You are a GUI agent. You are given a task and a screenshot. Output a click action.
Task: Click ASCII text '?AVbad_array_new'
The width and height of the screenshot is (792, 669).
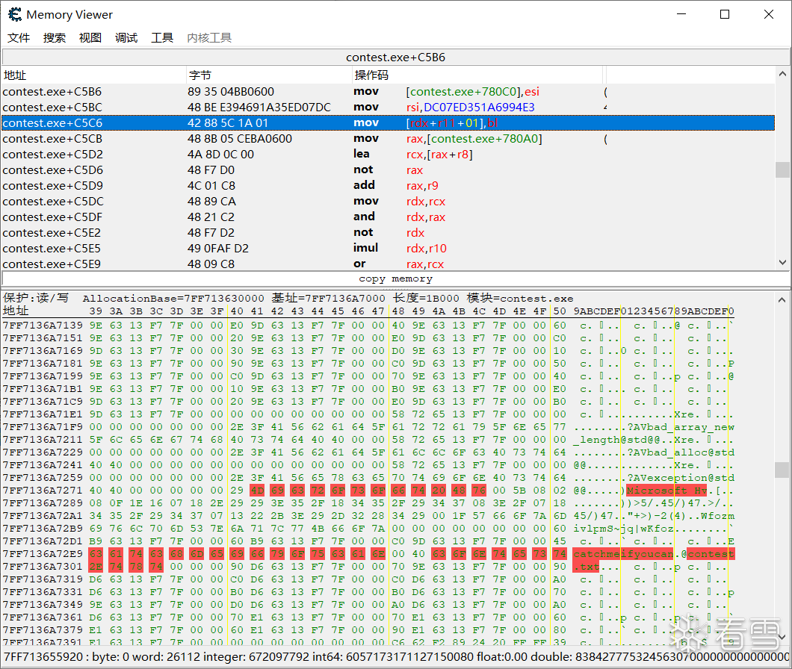(681, 427)
